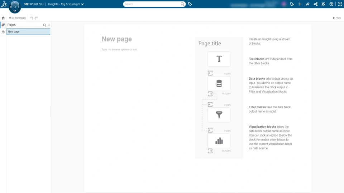This screenshot has height=193, width=344.
Task: Click the My first Insight breadcrumb
Action: point(17,18)
